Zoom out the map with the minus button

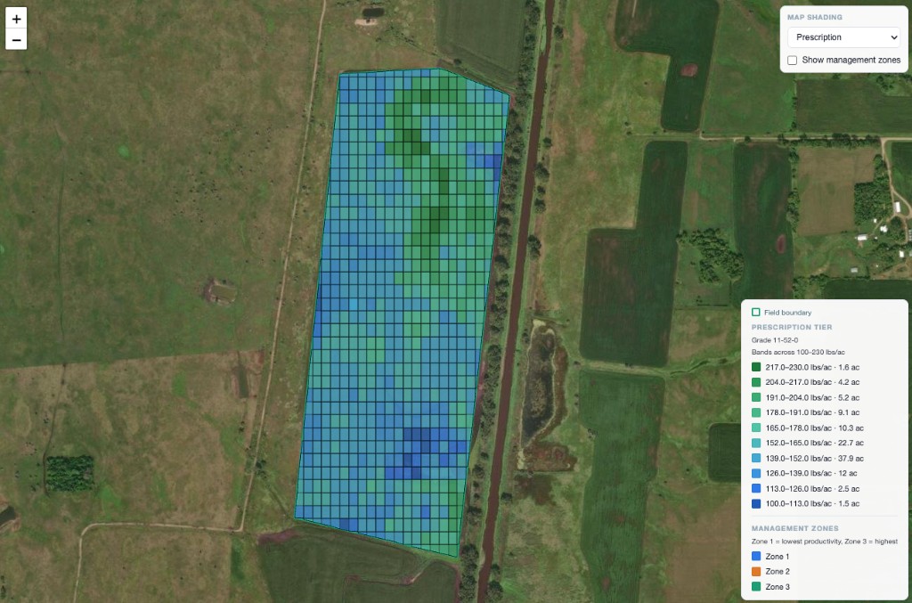(x=16, y=39)
